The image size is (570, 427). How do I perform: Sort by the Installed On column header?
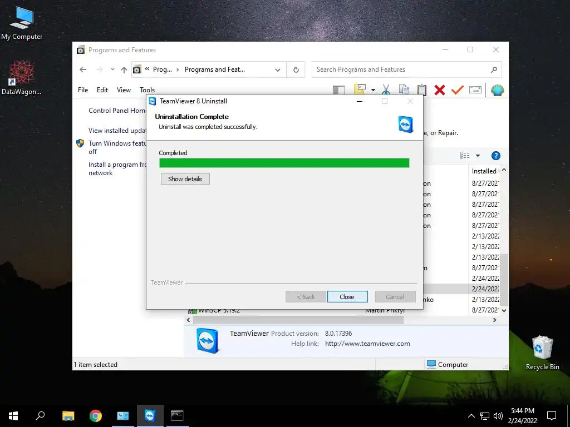(x=485, y=171)
